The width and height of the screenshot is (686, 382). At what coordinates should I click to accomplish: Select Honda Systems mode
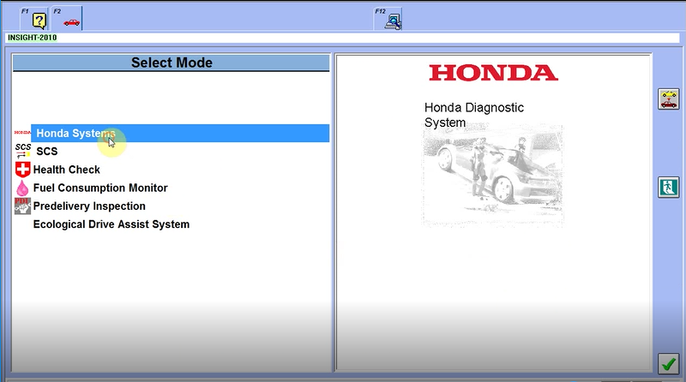[75, 134]
